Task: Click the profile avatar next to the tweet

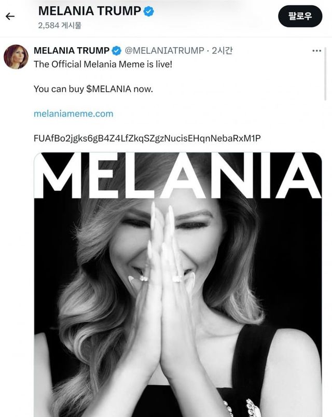Action: (x=16, y=57)
